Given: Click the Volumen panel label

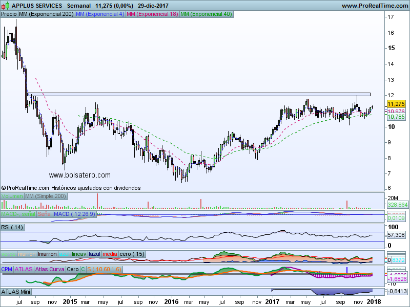Looking at the screenshot, I should point(12,196).
